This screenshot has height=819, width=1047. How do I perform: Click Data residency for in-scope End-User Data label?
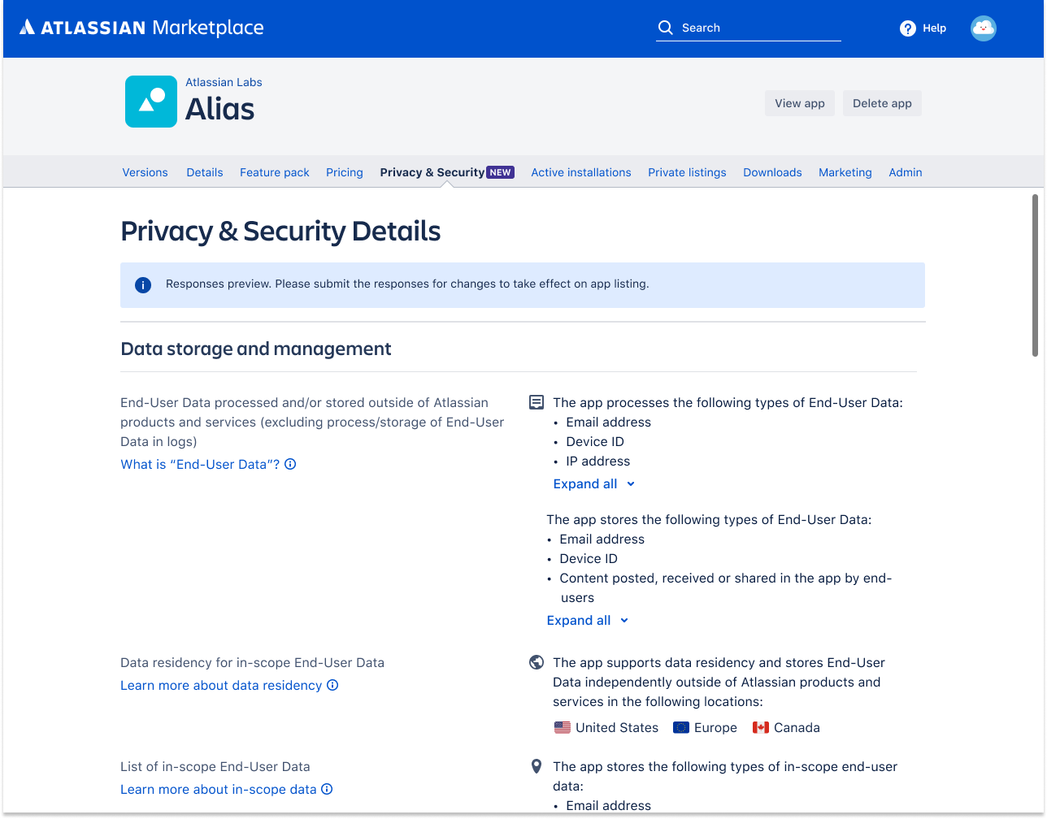tap(253, 662)
